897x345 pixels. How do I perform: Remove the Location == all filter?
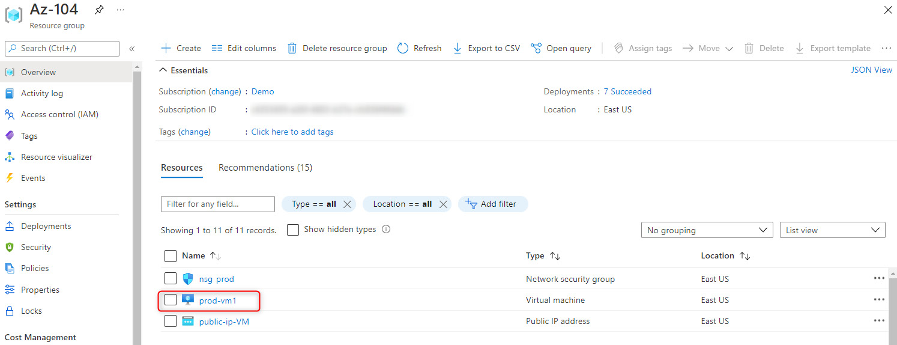[x=443, y=204]
